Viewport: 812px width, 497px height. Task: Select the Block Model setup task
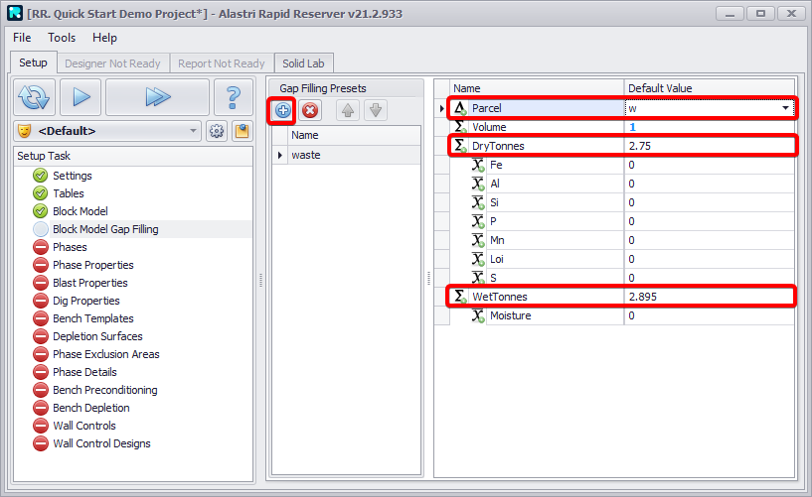81,211
